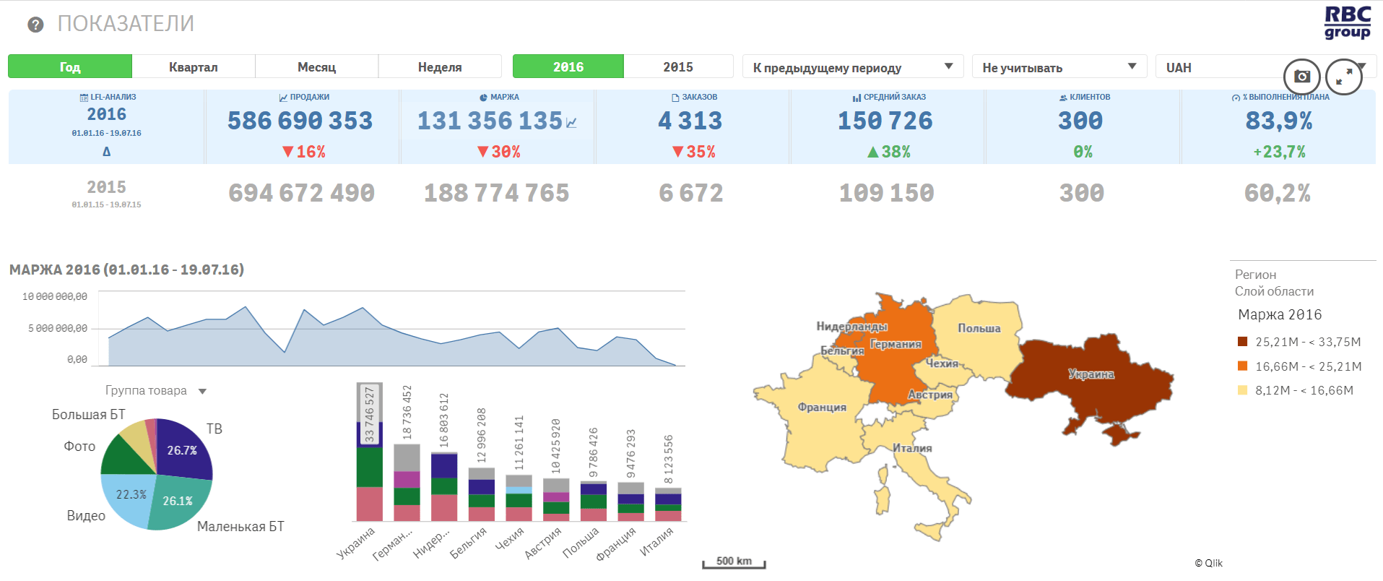Open the 'Не учитывать' dropdown

(x=1058, y=67)
